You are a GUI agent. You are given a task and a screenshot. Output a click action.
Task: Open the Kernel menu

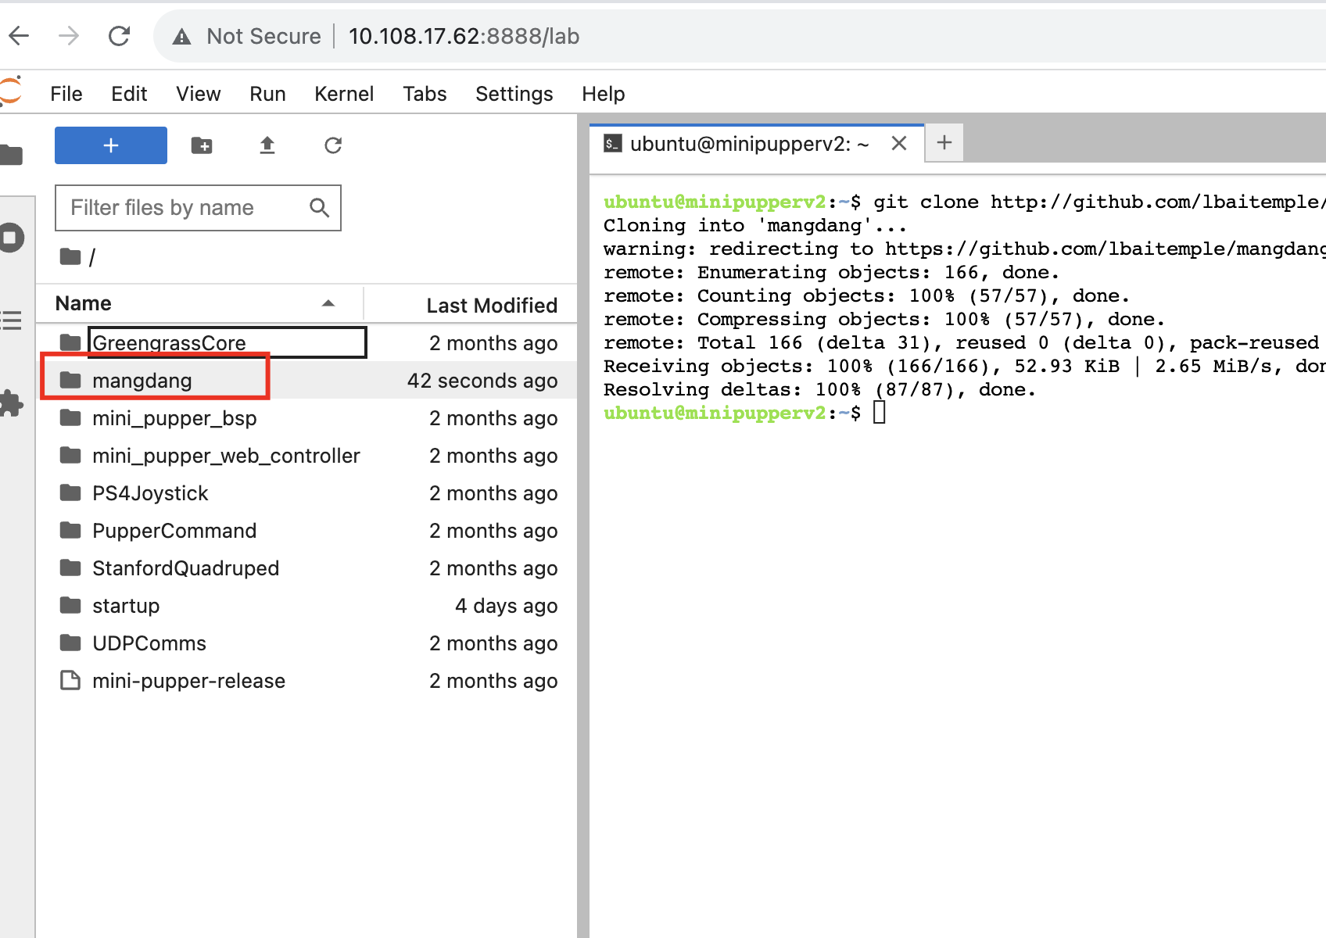(343, 94)
